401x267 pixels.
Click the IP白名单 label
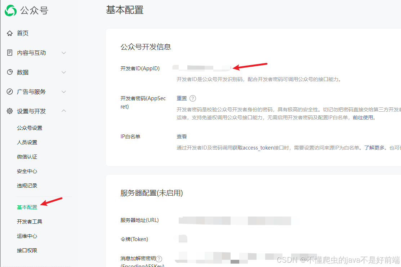[130, 137]
